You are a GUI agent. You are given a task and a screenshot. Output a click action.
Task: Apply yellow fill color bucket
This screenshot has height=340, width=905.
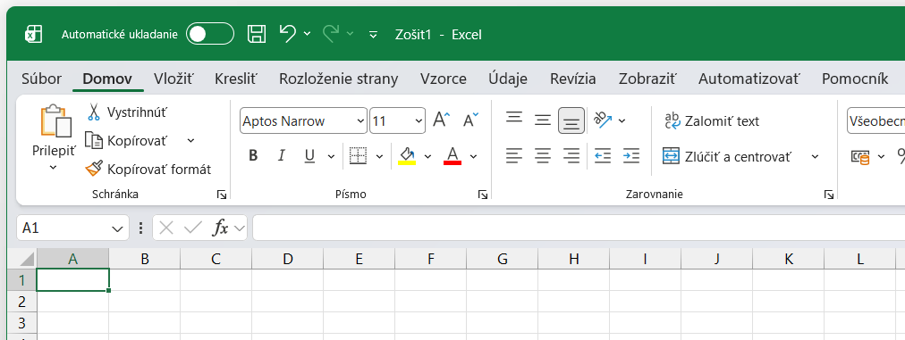(x=407, y=155)
